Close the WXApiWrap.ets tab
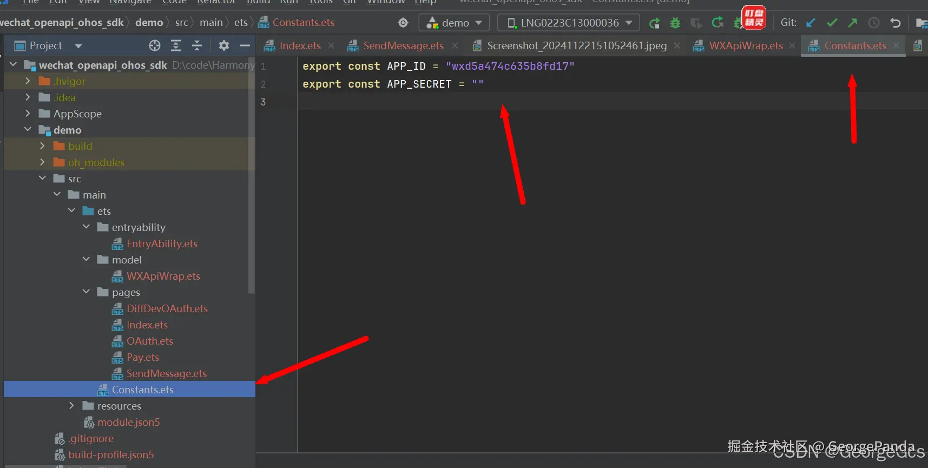This screenshot has width=928, height=468. coord(792,46)
